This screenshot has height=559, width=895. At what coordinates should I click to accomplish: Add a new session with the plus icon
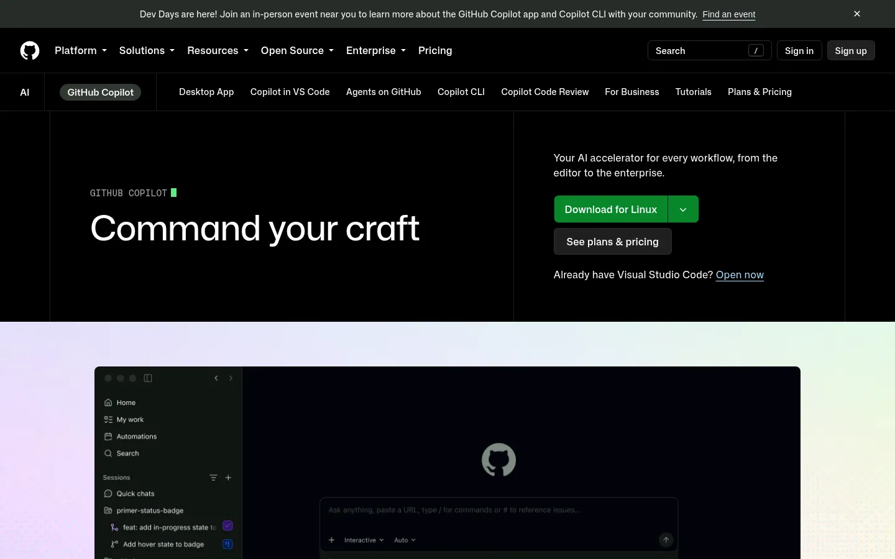(228, 478)
